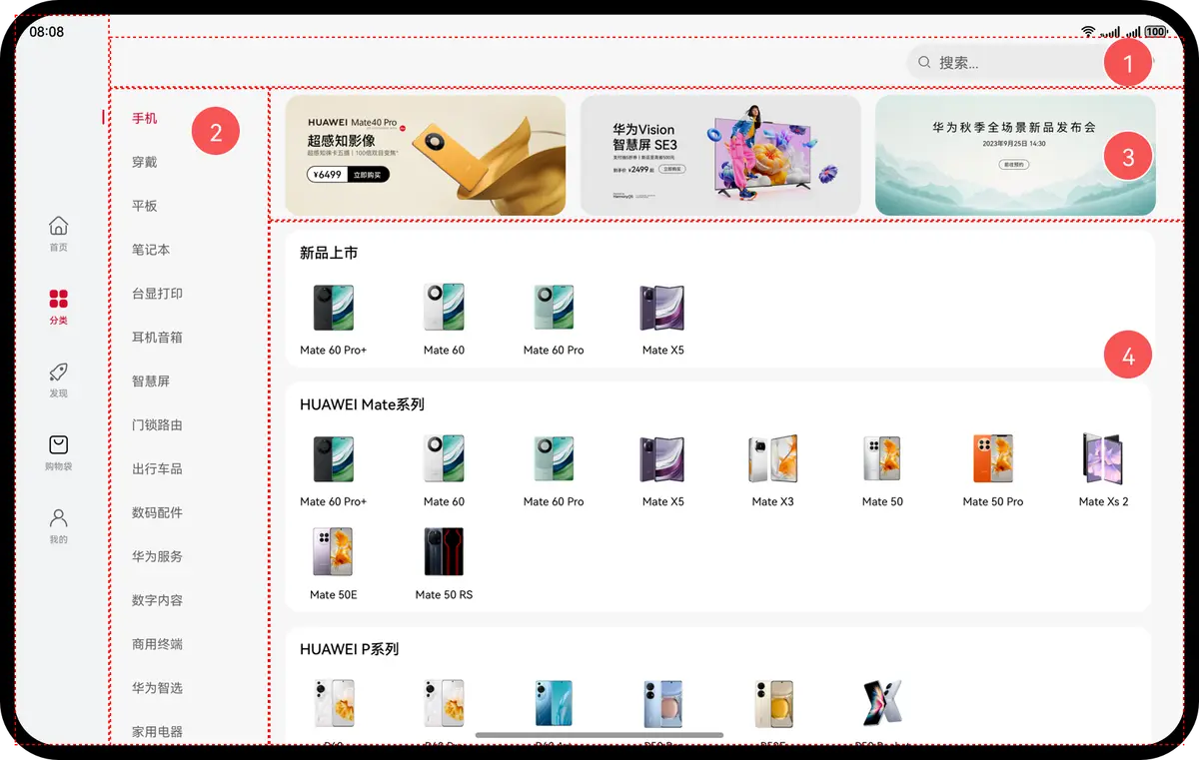Click the battery indicator in status bar
Viewport: 1199px width, 760px height.
point(1157,32)
